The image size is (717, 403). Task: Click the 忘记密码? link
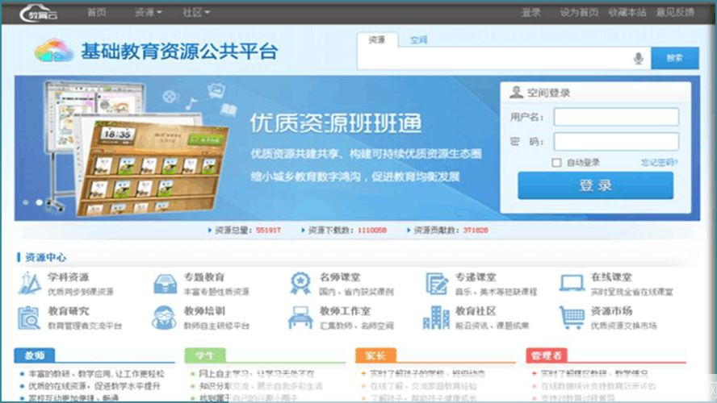click(659, 163)
